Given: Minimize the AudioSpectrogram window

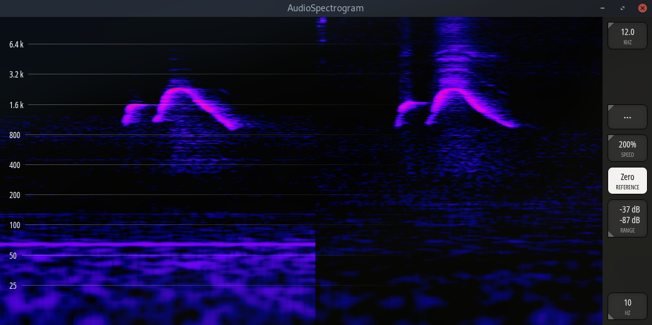Looking at the screenshot, I should 603,8.
